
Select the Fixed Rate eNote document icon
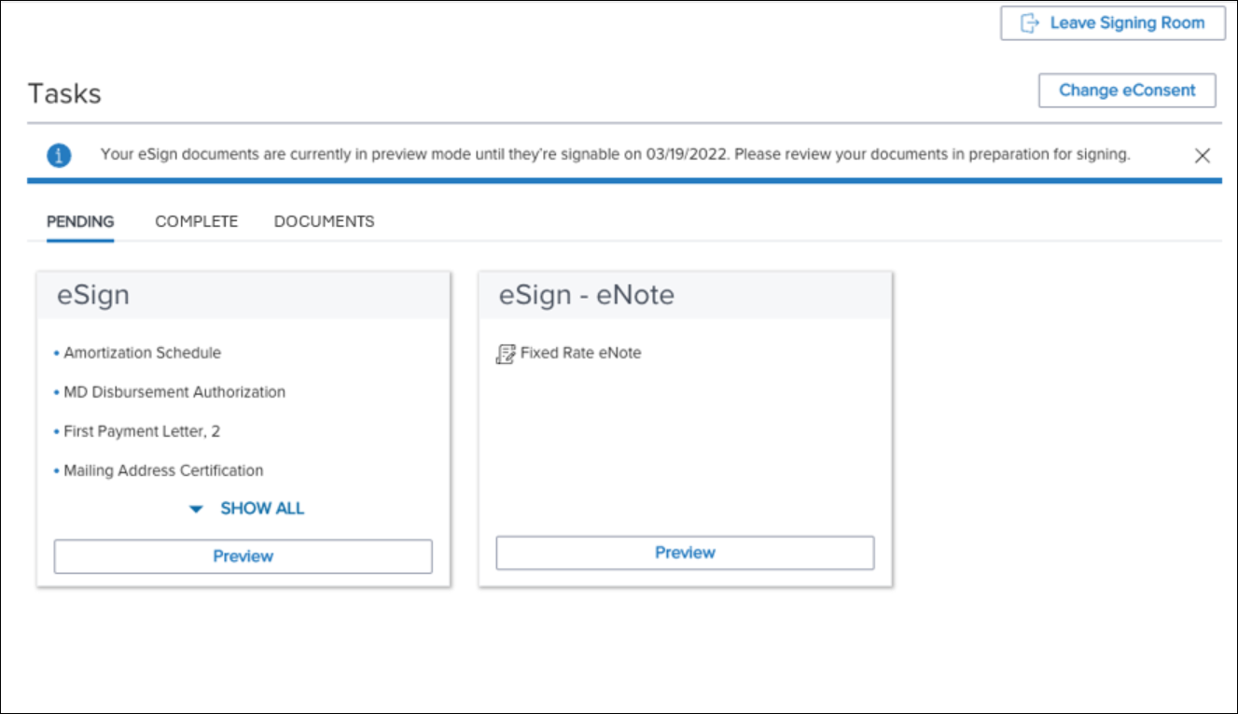click(504, 353)
